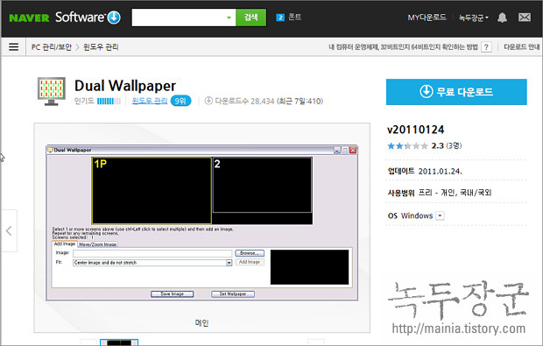Open the hamburger menu icon
Image resolution: width=543 pixels, height=346 pixels.
pyautogui.click(x=13, y=46)
